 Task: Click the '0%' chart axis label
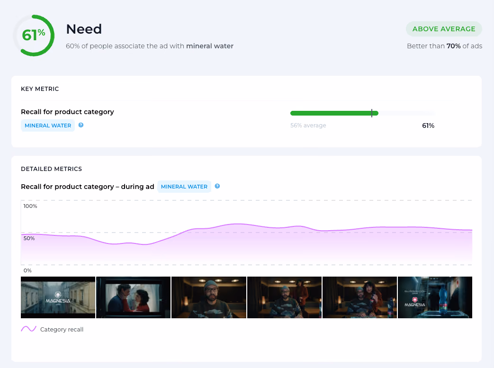[27, 270]
